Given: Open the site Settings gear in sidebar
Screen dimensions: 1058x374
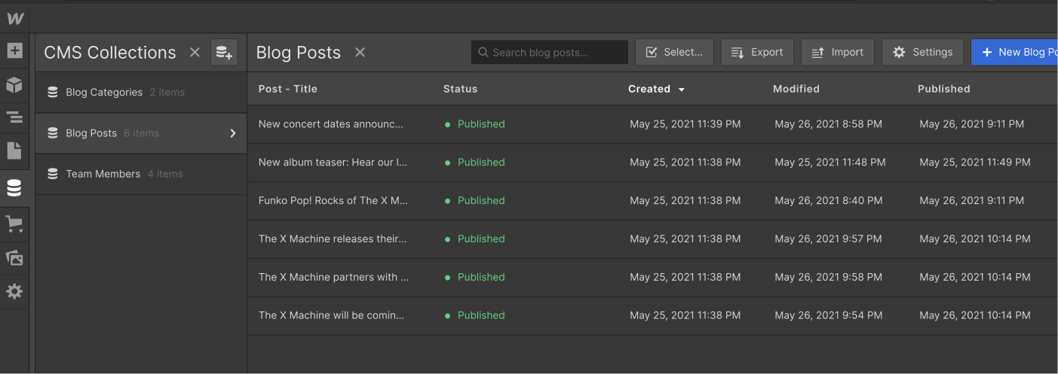Looking at the screenshot, I should pos(14,291).
